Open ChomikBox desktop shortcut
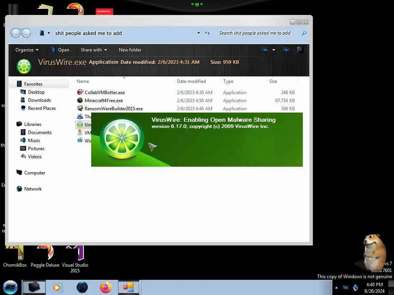 15,257
